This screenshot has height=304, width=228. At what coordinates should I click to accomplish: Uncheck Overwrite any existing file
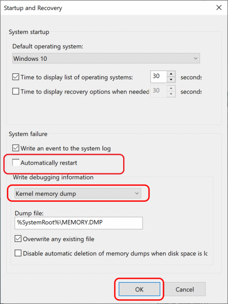click(18, 239)
